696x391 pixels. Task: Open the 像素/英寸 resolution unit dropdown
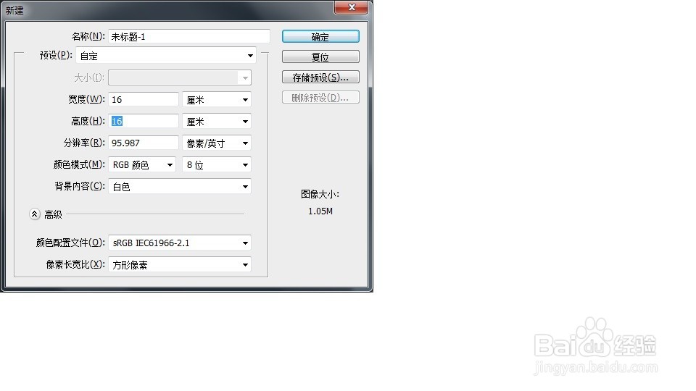click(x=217, y=143)
